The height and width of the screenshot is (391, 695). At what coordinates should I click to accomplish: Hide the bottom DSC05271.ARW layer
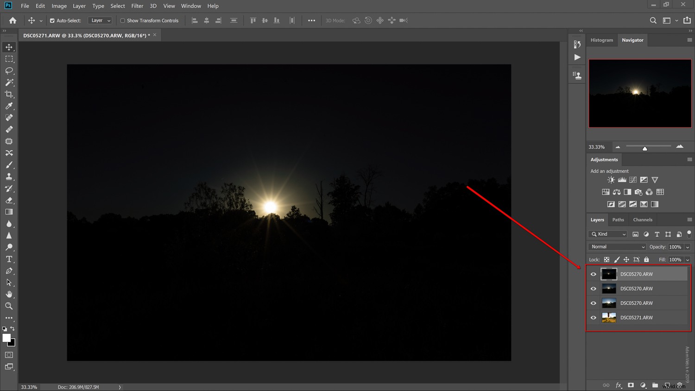click(x=594, y=318)
